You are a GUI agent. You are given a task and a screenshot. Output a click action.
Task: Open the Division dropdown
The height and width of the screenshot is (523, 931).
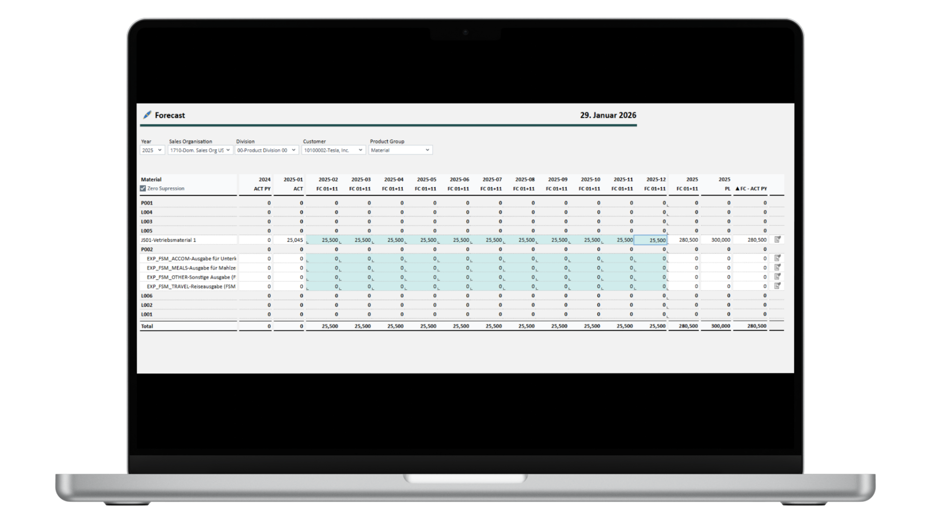(x=266, y=150)
